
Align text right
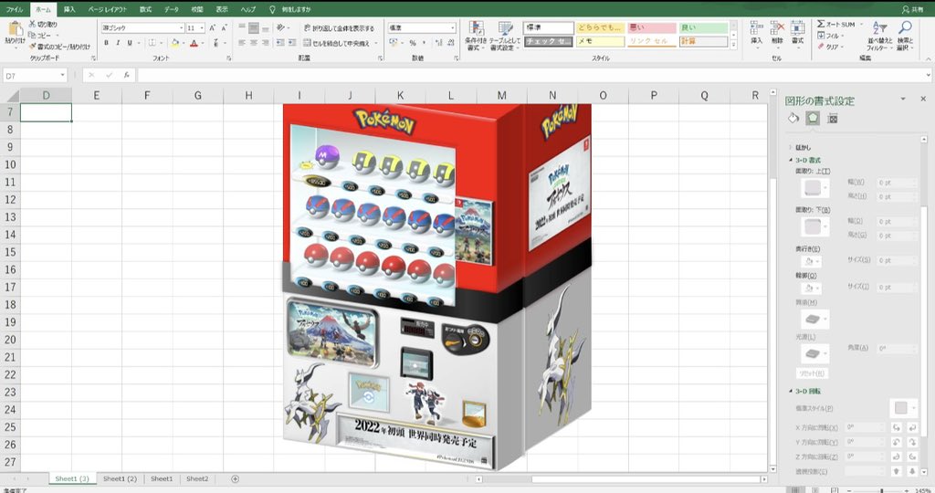[x=266, y=43]
